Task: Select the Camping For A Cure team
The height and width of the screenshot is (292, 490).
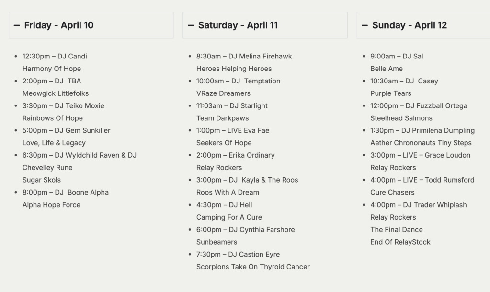Action: (229, 217)
